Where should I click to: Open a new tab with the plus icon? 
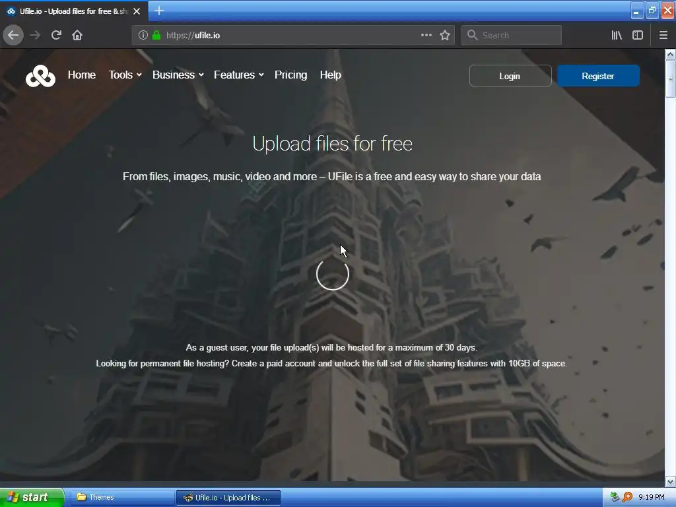pos(159,11)
